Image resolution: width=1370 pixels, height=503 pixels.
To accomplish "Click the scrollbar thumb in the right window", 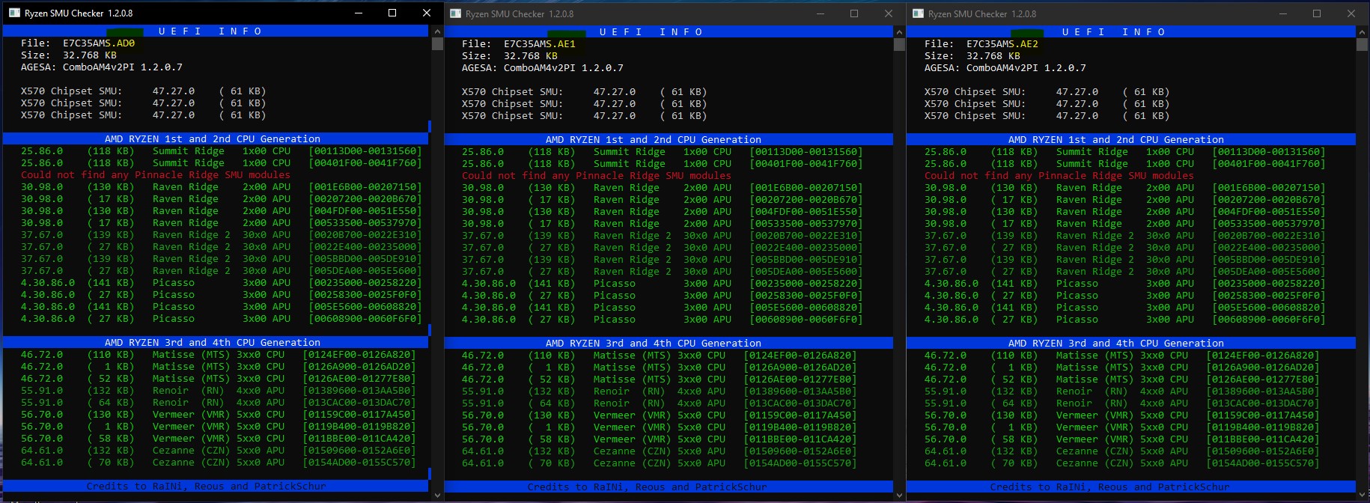I will click(1362, 44).
